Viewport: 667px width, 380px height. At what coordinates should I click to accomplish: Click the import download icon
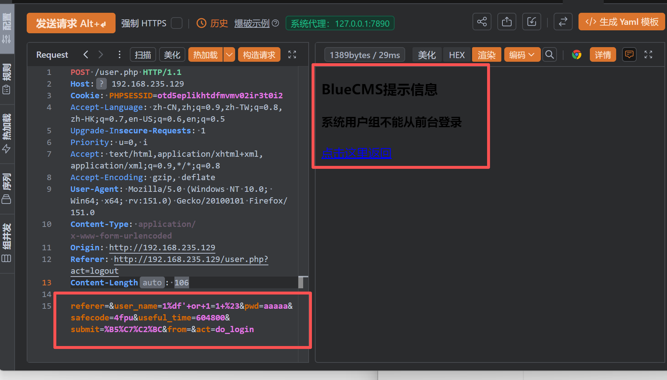tap(532, 22)
